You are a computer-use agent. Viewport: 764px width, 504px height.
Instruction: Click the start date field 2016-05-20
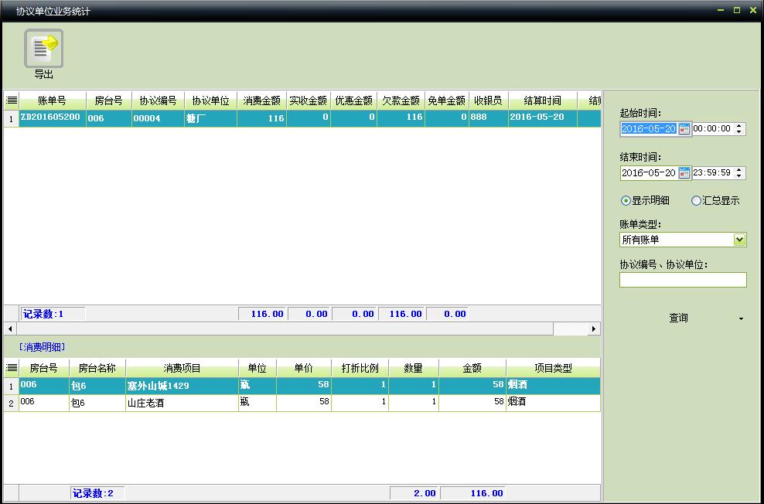649,128
